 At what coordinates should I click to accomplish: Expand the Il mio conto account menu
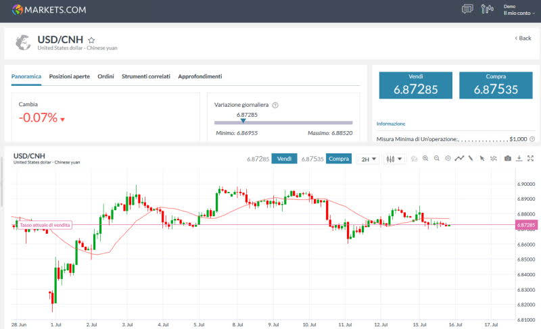coord(519,13)
